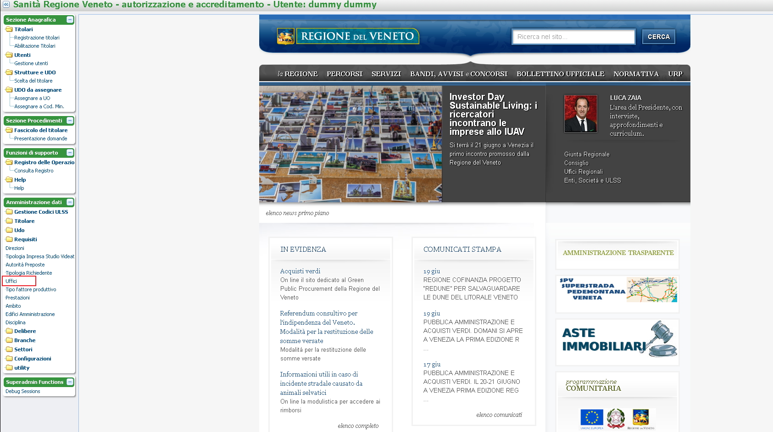773x432 pixels.
Task: Click the collapse sidebar arrow icon at top-left
Action: coord(6,5)
